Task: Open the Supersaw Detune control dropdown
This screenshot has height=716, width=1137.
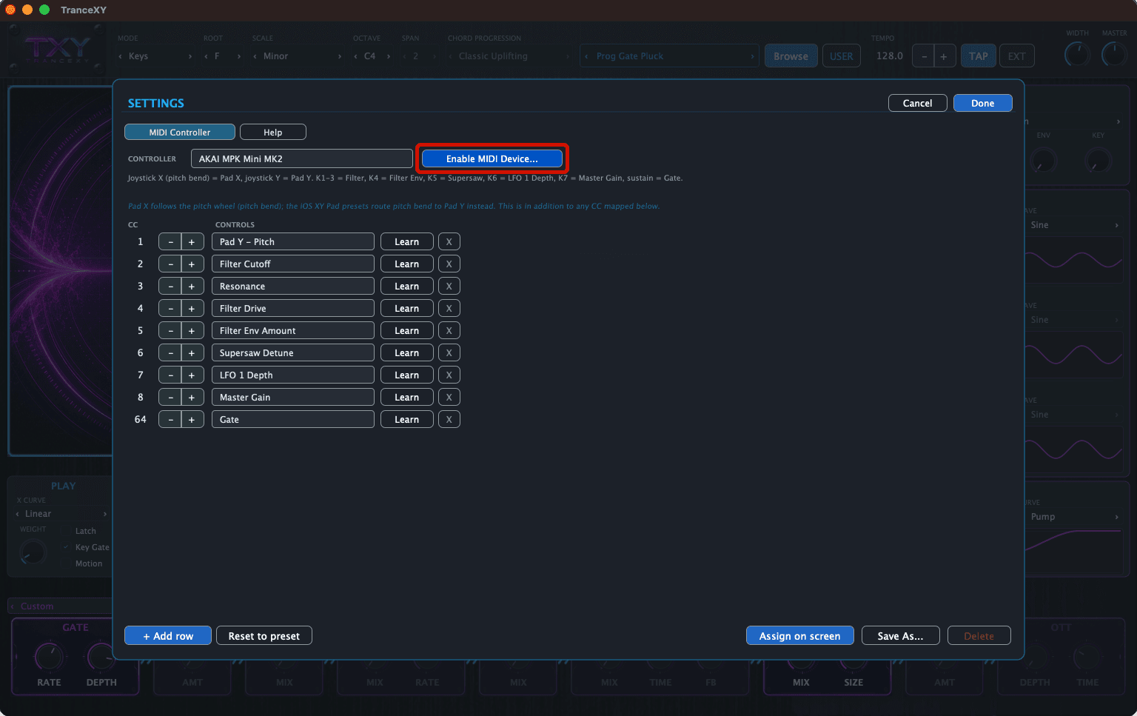Action: (x=293, y=352)
